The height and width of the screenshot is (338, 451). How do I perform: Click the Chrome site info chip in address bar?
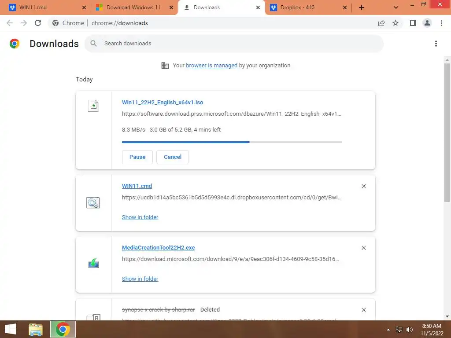pyautogui.click(x=68, y=23)
